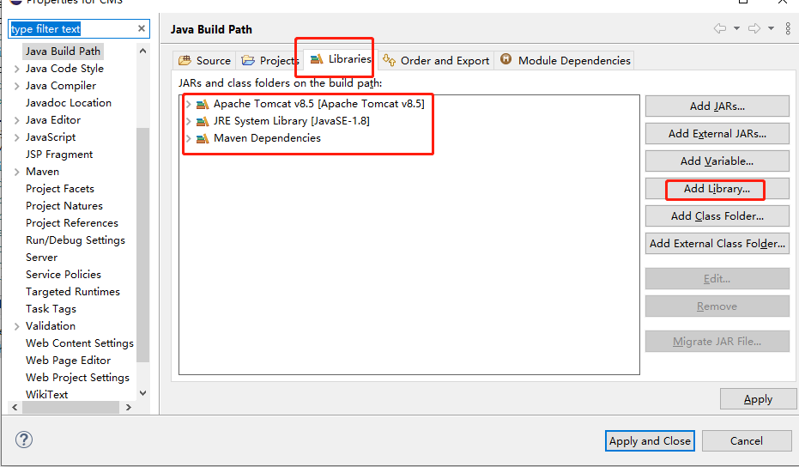The height and width of the screenshot is (467, 799).
Task: Expand the Validation settings node
Action: pos(17,326)
